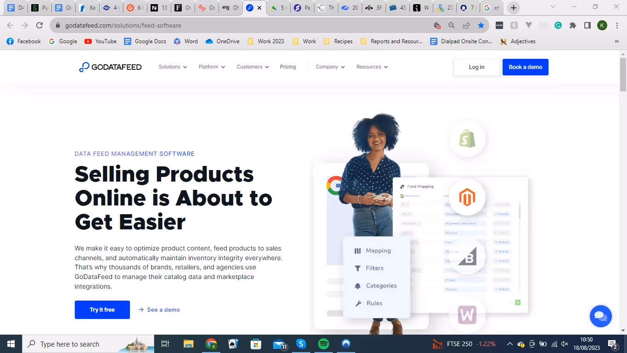This screenshot has width=627, height=353.
Task: Show more bookmarks with the chevron
Action: pyautogui.click(x=616, y=41)
